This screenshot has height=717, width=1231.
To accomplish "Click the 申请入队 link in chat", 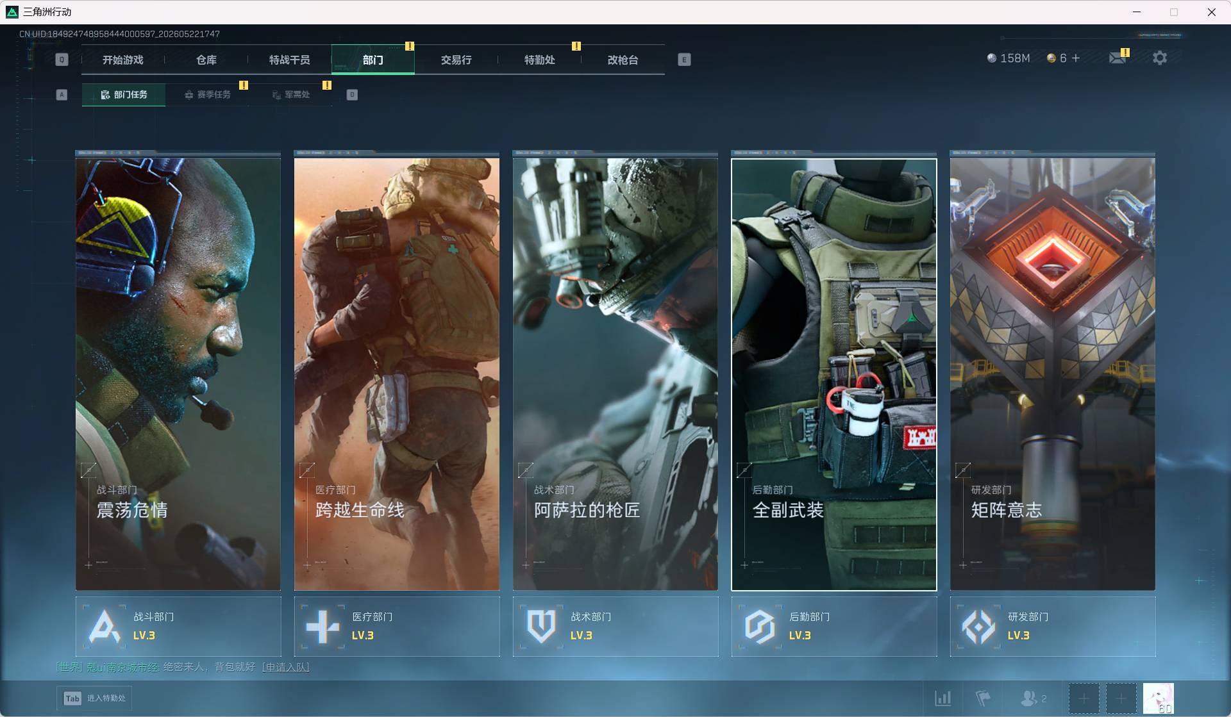I will (x=286, y=667).
